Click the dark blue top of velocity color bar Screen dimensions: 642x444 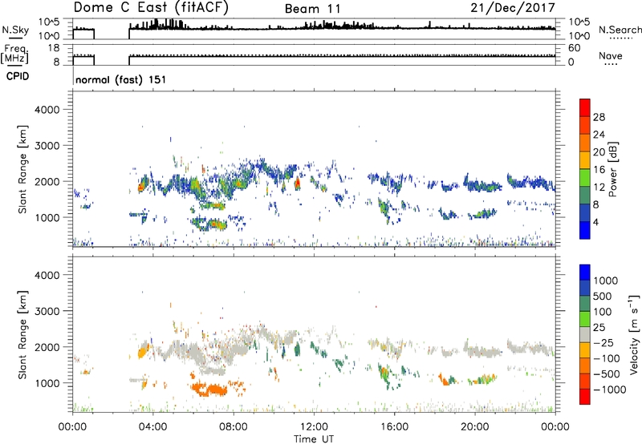click(x=585, y=272)
